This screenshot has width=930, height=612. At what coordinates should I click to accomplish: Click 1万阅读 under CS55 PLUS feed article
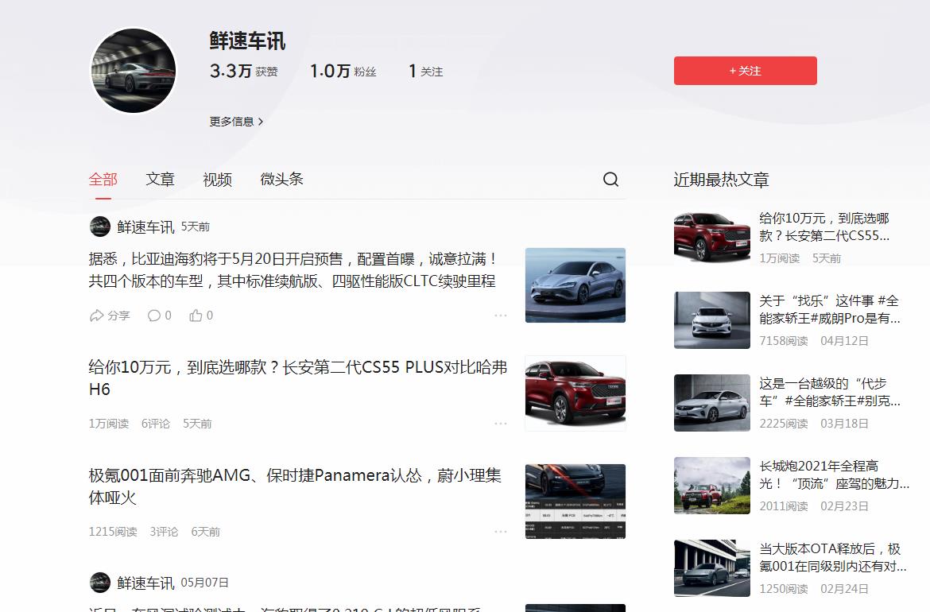(109, 424)
